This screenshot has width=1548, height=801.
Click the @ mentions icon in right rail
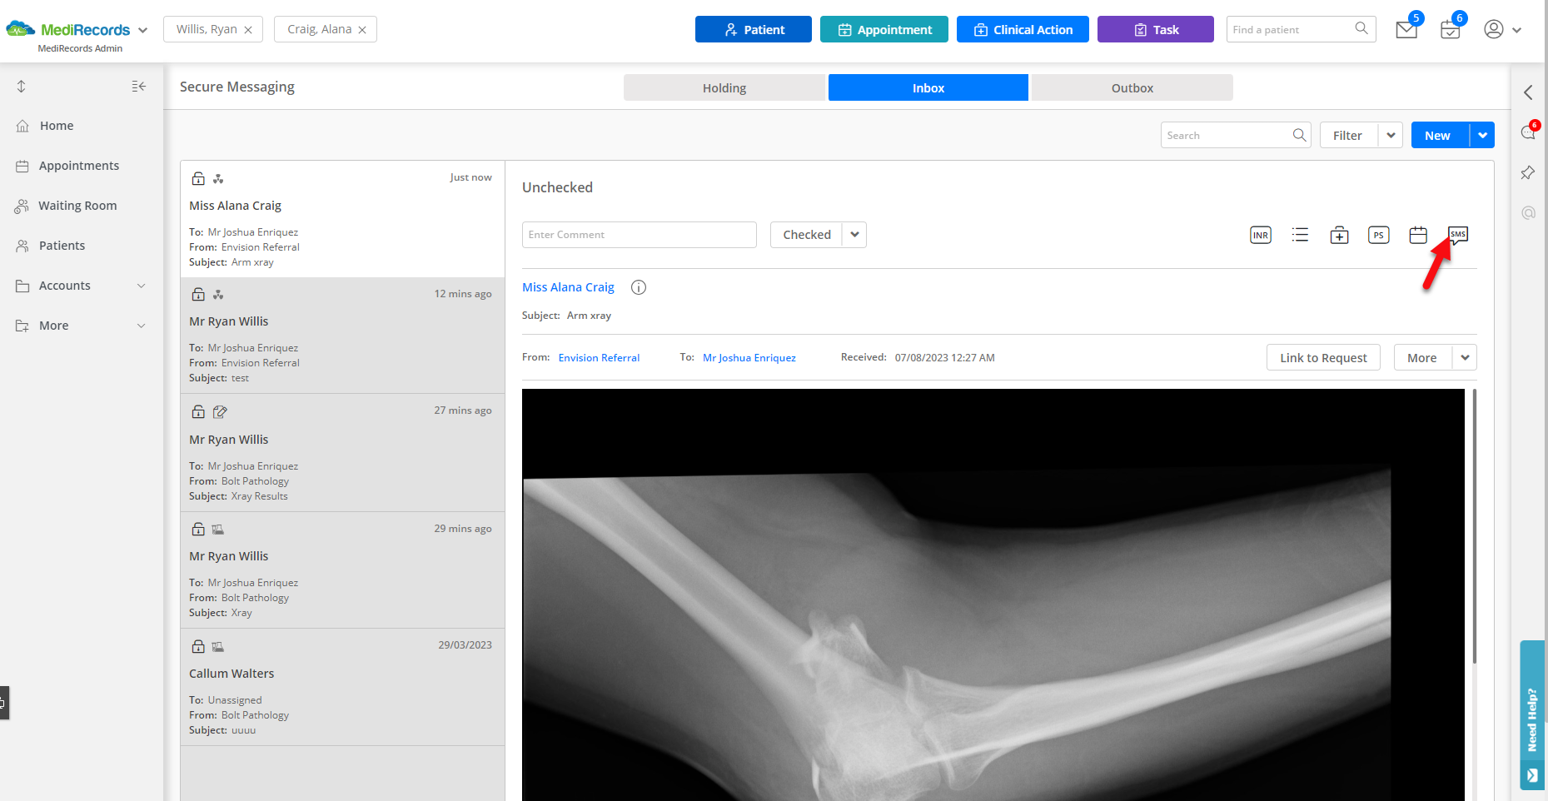click(x=1528, y=212)
